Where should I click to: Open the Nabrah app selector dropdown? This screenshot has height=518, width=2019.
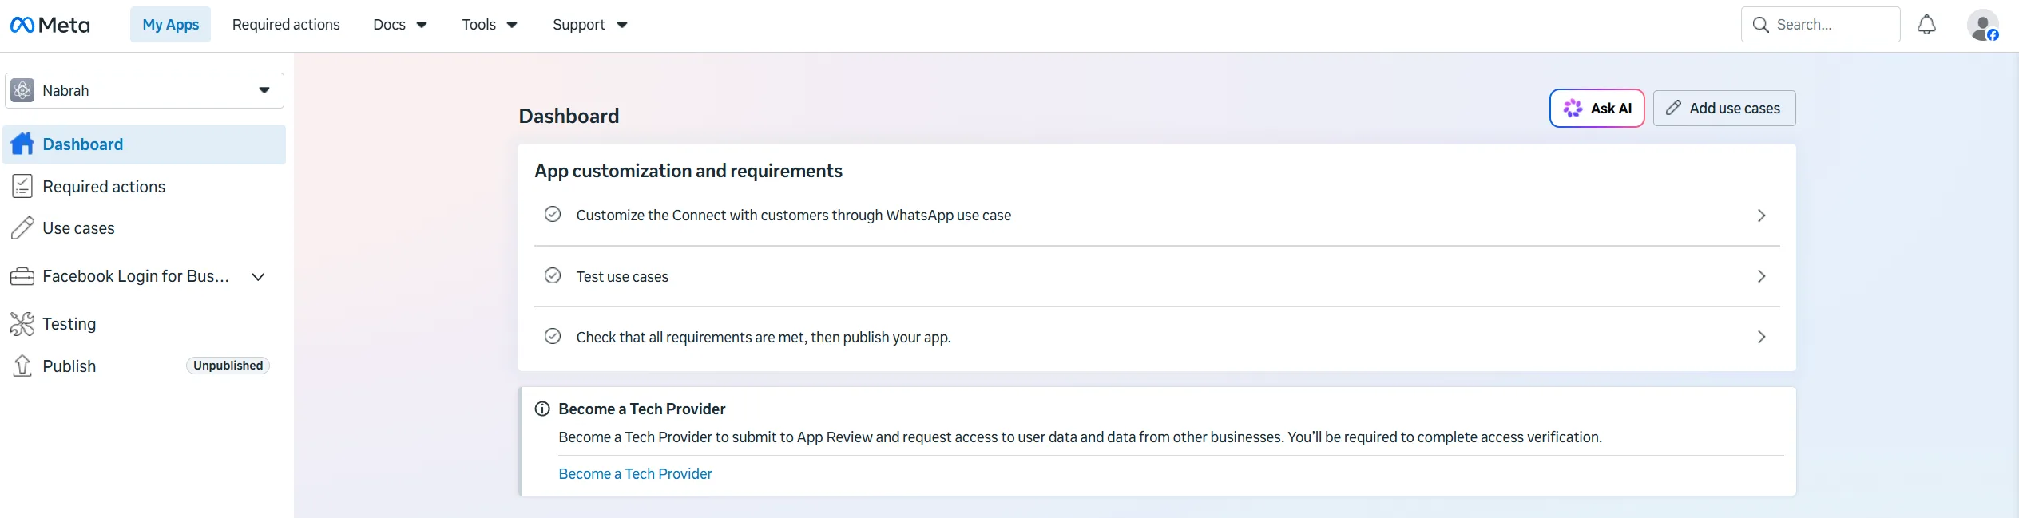coord(145,90)
